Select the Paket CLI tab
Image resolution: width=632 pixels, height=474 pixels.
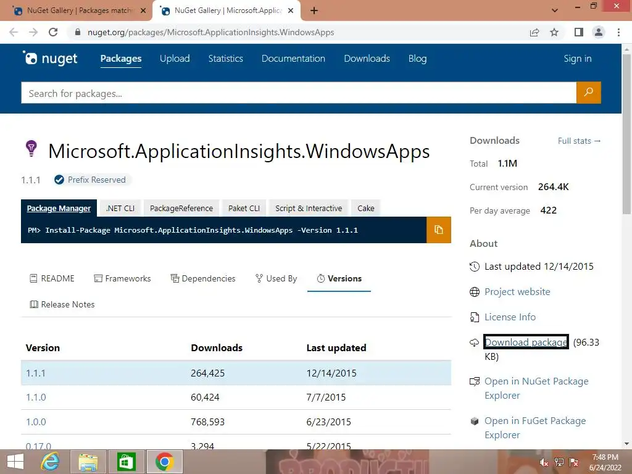(244, 209)
